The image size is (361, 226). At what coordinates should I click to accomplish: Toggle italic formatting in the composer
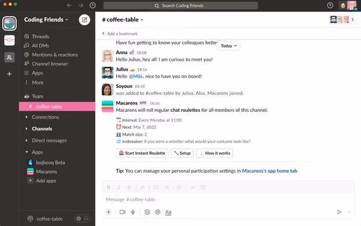(119, 188)
